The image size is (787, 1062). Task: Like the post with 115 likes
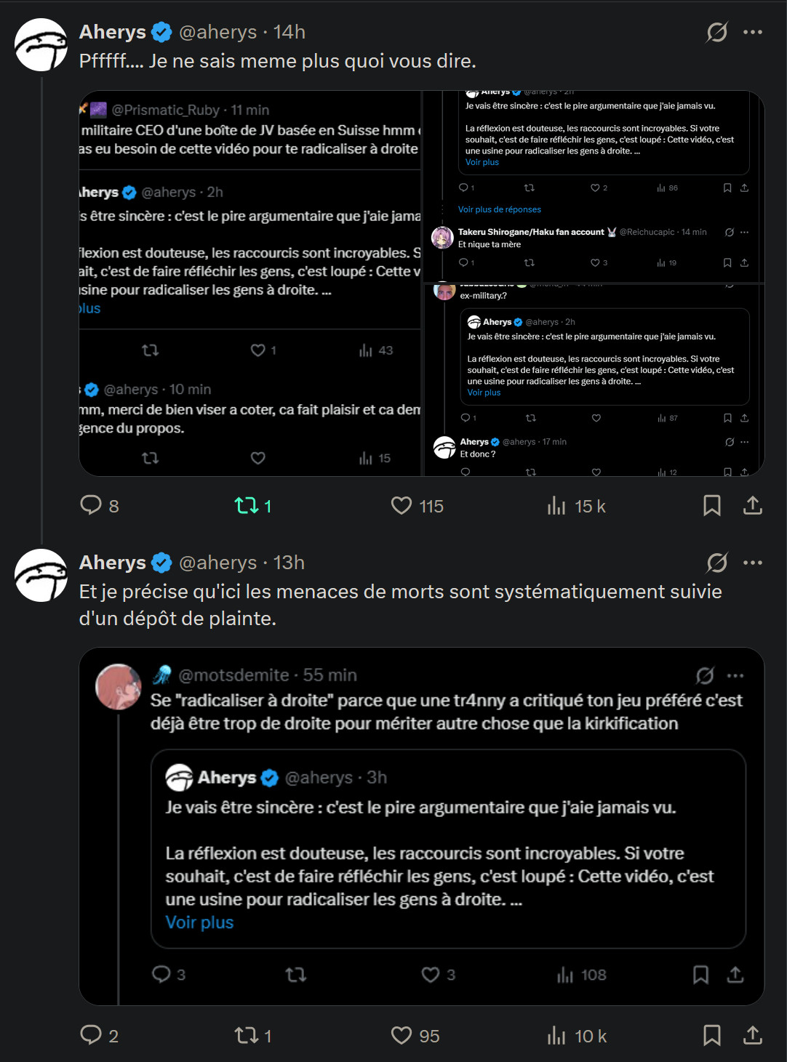pyautogui.click(x=402, y=505)
